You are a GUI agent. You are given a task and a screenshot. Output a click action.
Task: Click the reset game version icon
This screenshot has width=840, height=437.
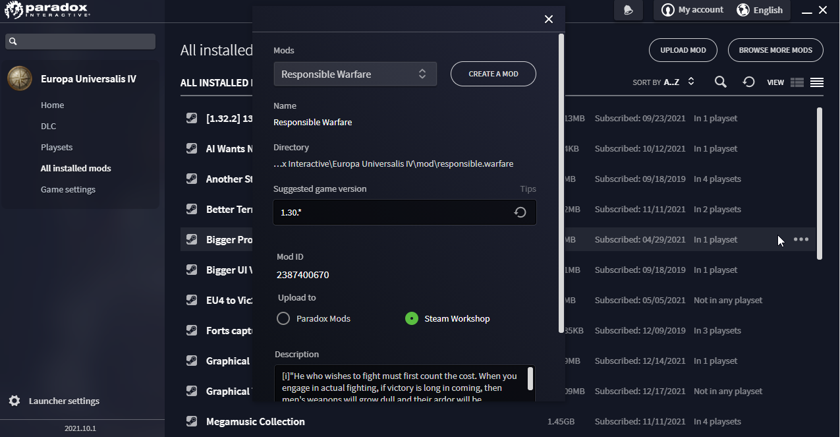point(520,212)
